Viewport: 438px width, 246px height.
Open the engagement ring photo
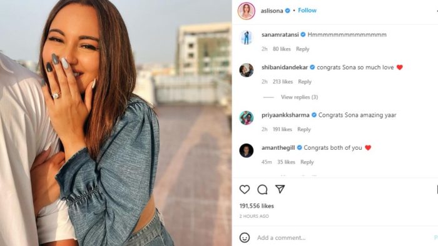[116, 123]
